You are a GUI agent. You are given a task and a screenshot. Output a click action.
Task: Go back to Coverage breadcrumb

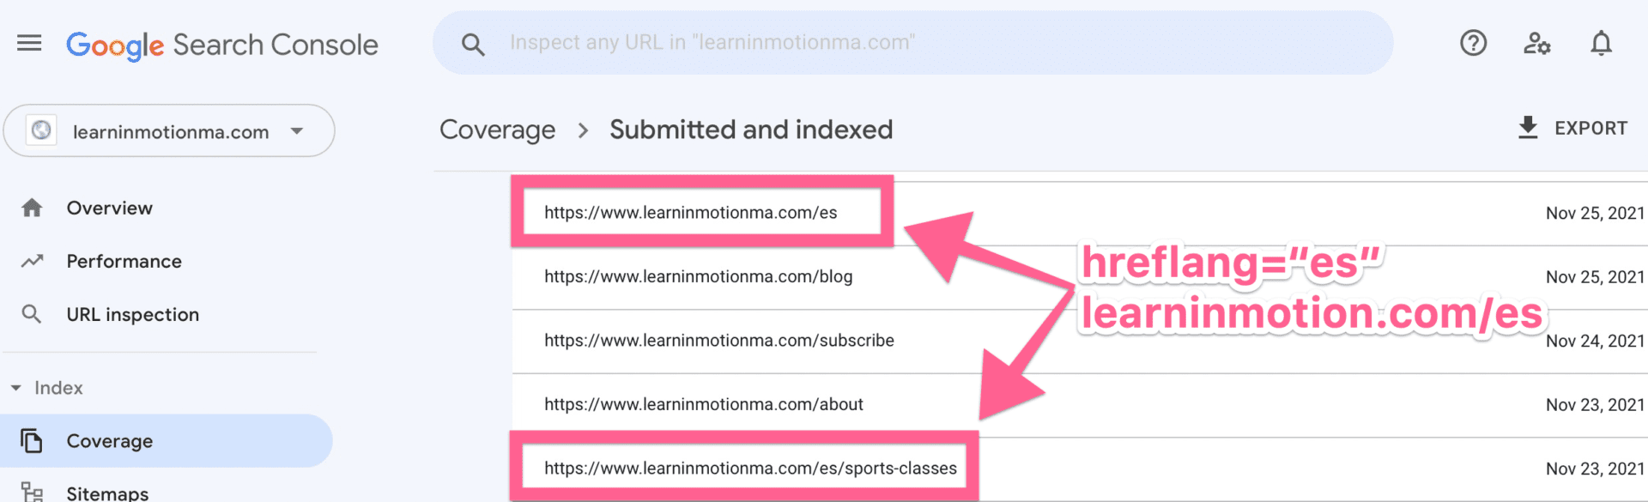pyautogui.click(x=497, y=130)
